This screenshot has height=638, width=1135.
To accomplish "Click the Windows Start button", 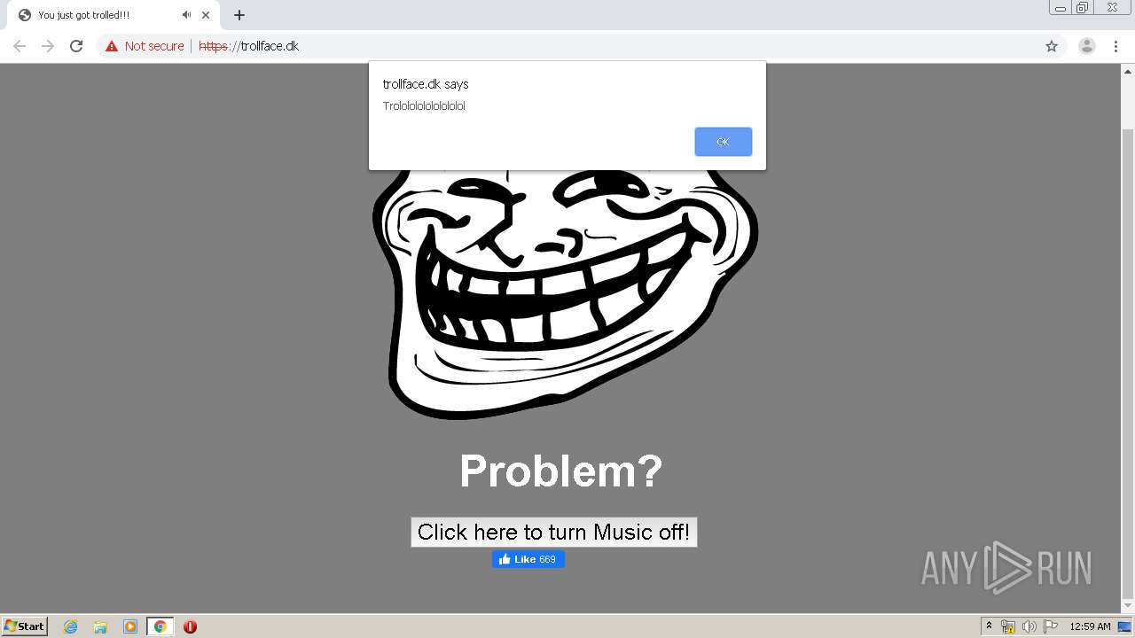I will (25, 626).
